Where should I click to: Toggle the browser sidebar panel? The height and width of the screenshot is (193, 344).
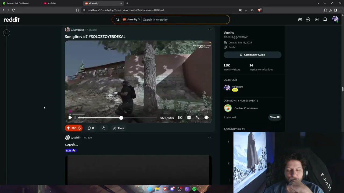click(336, 10)
